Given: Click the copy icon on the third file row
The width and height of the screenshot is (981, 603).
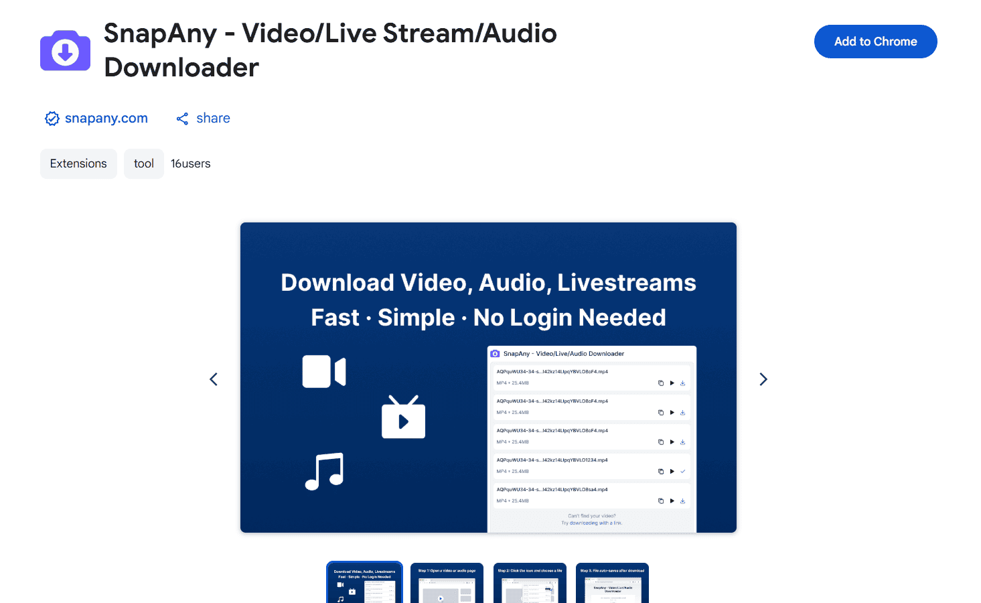Looking at the screenshot, I should [x=661, y=442].
